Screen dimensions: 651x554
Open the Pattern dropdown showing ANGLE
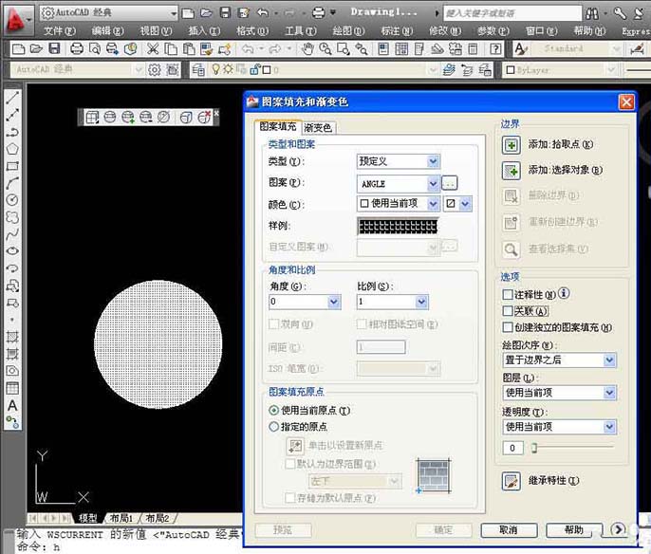click(399, 183)
